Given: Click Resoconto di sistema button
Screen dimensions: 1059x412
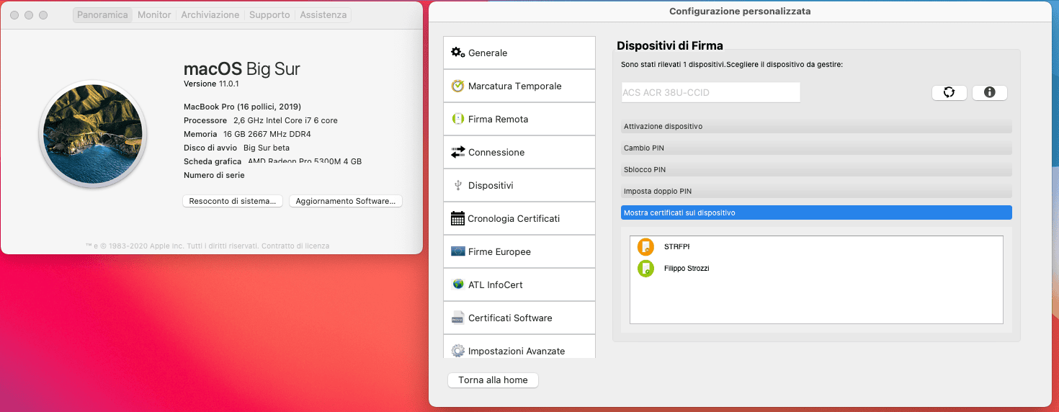Looking at the screenshot, I should (233, 201).
